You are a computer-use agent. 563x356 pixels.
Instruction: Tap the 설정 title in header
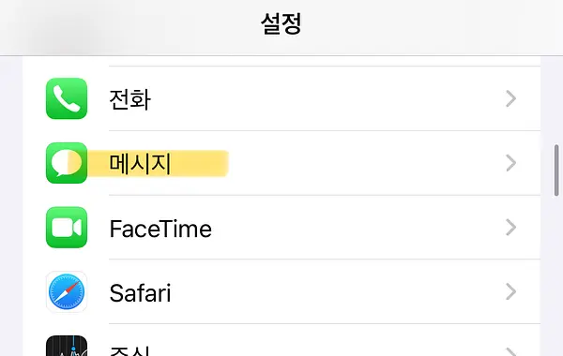click(281, 23)
